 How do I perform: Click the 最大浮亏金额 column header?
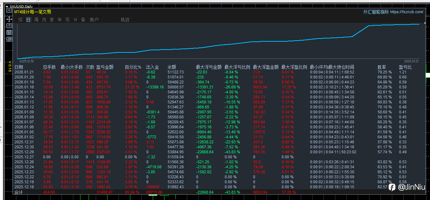click(209, 67)
